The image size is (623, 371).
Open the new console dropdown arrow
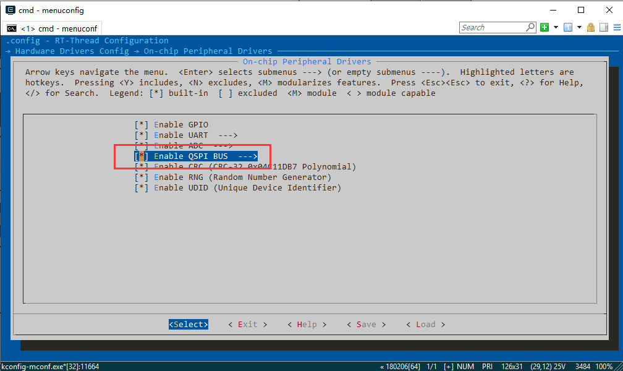[x=556, y=27]
